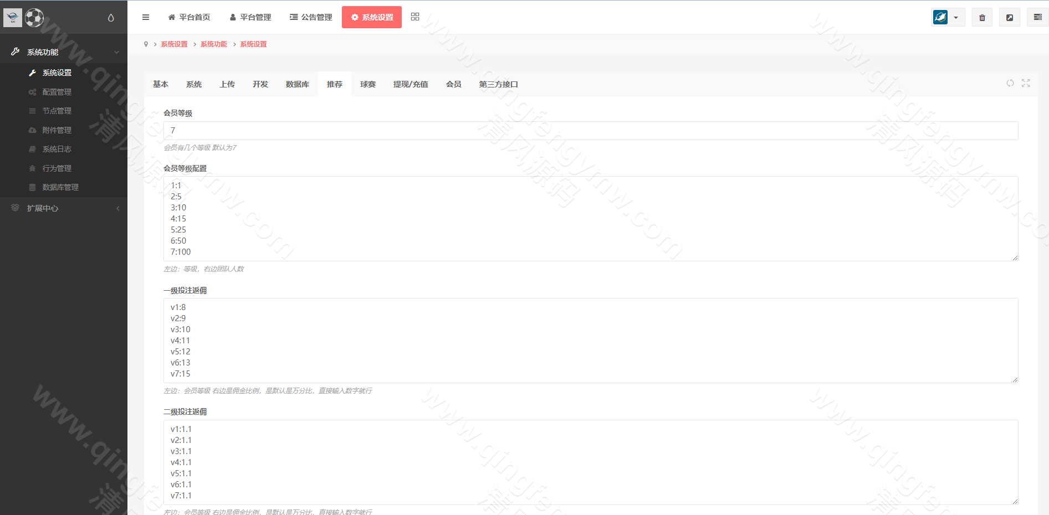Refresh the panel using the circular arrow icon
The height and width of the screenshot is (515, 1049).
pos(1009,83)
